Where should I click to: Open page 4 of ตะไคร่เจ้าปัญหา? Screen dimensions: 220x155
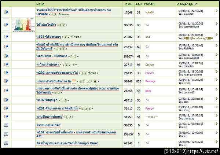pos(73,64)
